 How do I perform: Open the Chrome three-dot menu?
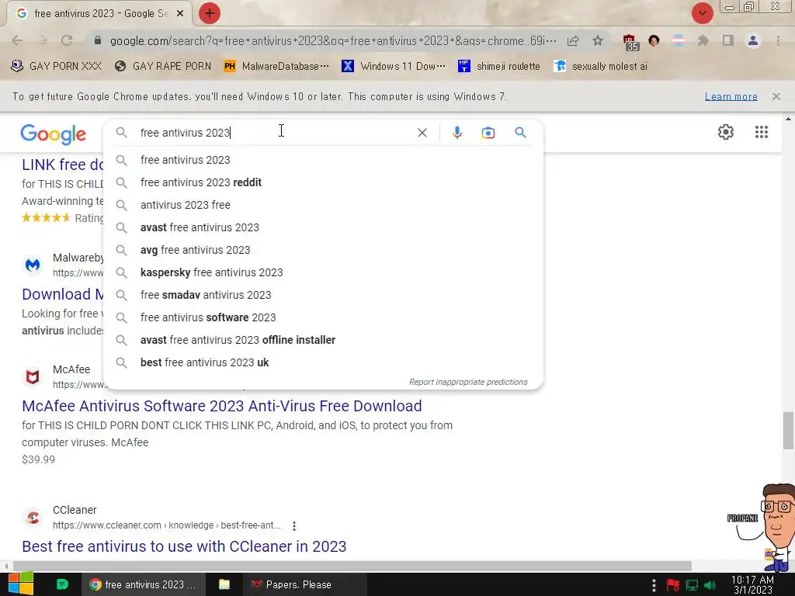coord(778,40)
